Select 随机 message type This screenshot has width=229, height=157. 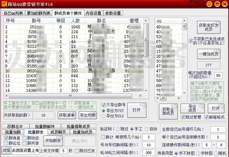coord(216,153)
